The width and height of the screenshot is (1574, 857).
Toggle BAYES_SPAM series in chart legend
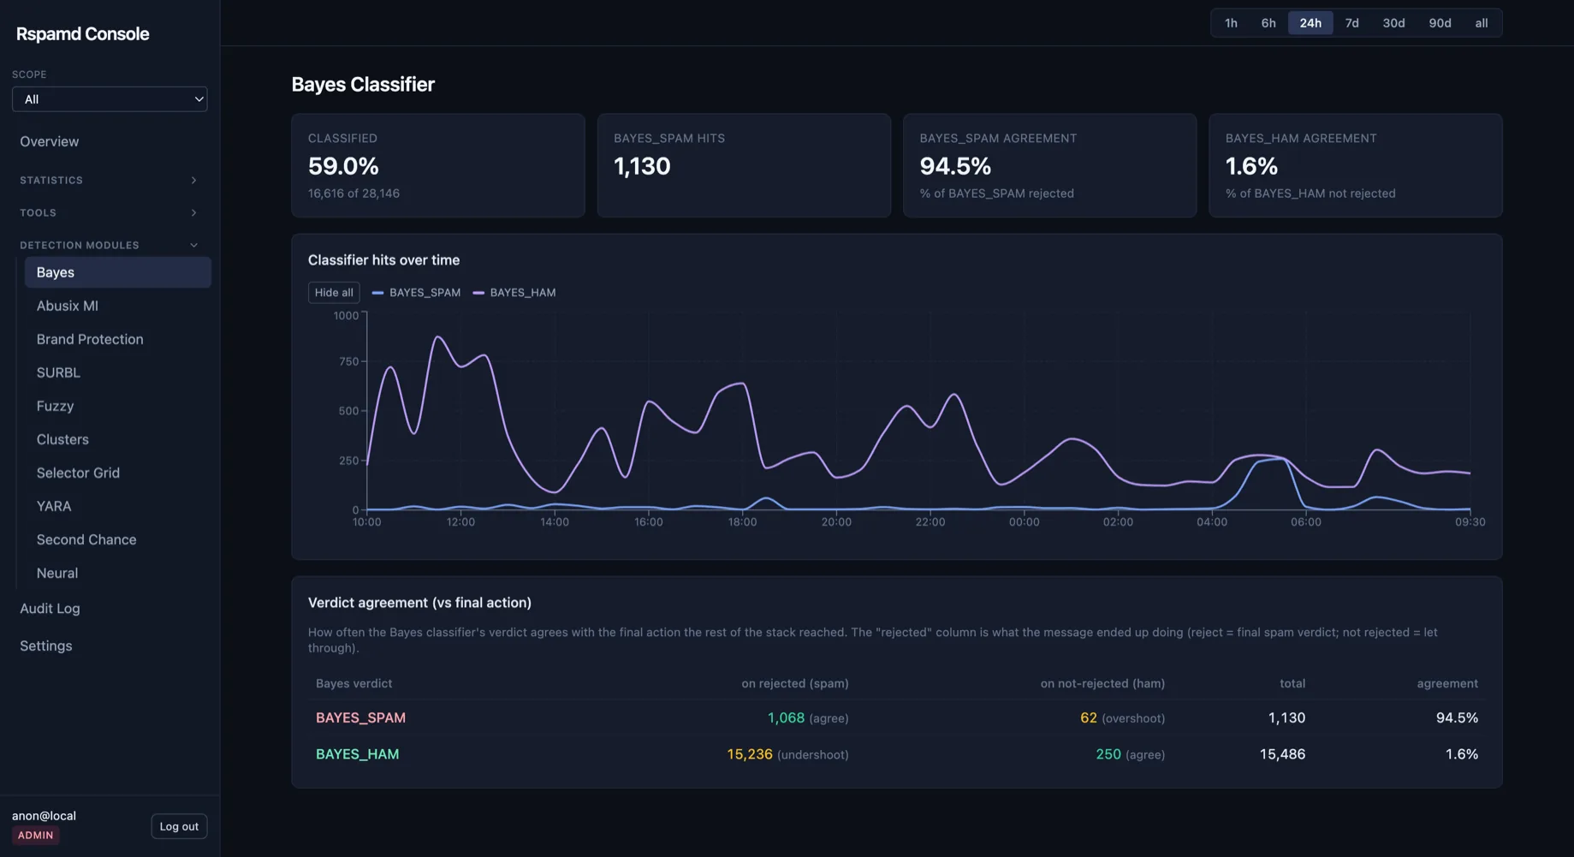pyautogui.click(x=417, y=293)
